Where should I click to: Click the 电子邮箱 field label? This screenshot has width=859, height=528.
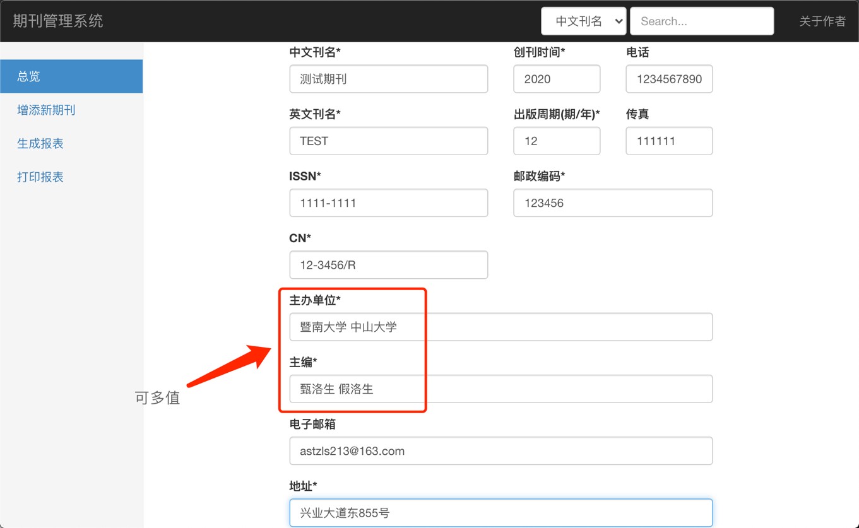click(312, 424)
